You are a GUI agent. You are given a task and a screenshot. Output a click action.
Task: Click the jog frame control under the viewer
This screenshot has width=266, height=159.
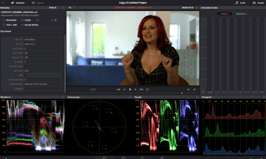(x=93, y=90)
